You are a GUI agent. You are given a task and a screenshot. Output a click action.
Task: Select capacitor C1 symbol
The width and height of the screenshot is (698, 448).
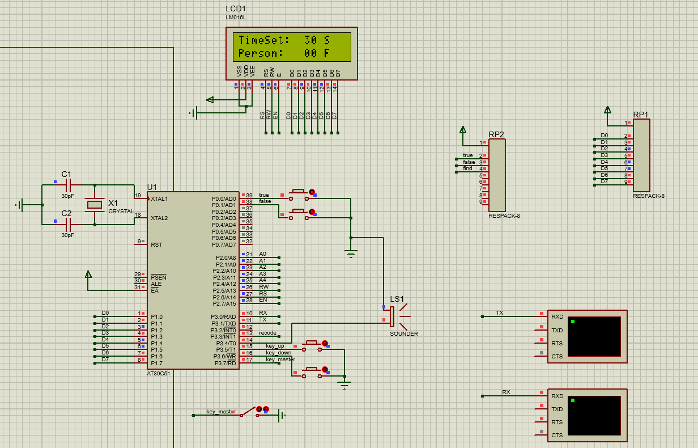point(68,185)
